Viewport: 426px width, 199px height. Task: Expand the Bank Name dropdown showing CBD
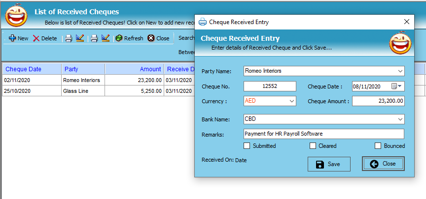pyautogui.click(x=400, y=119)
